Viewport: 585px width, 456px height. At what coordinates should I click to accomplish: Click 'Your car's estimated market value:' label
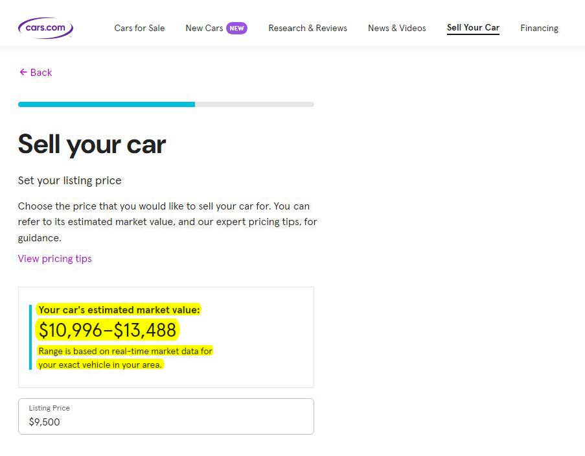(x=119, y=309)
